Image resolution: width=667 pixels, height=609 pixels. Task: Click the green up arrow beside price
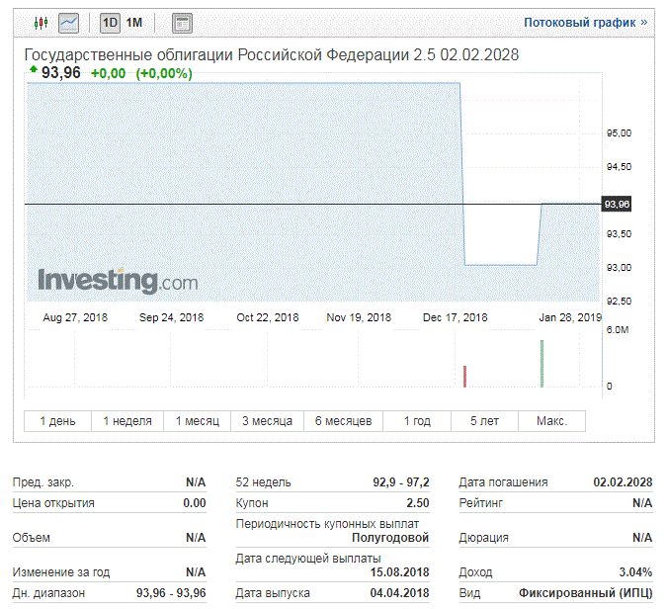pyautogui.click(x=35, y=72)
